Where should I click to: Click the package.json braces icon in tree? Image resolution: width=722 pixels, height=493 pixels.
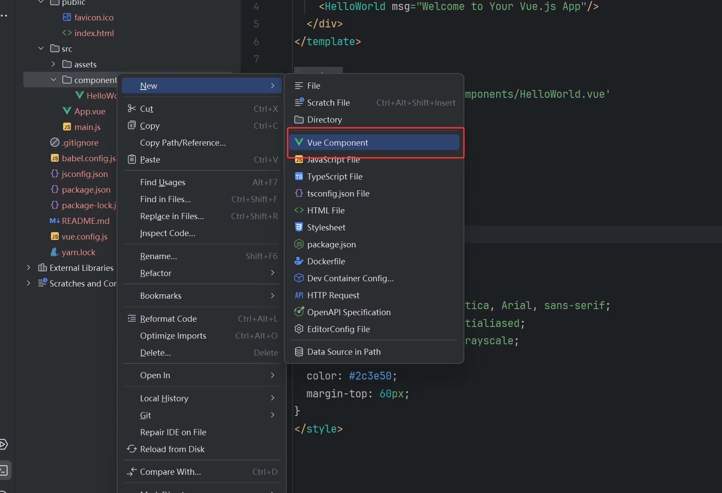[54, 190]
